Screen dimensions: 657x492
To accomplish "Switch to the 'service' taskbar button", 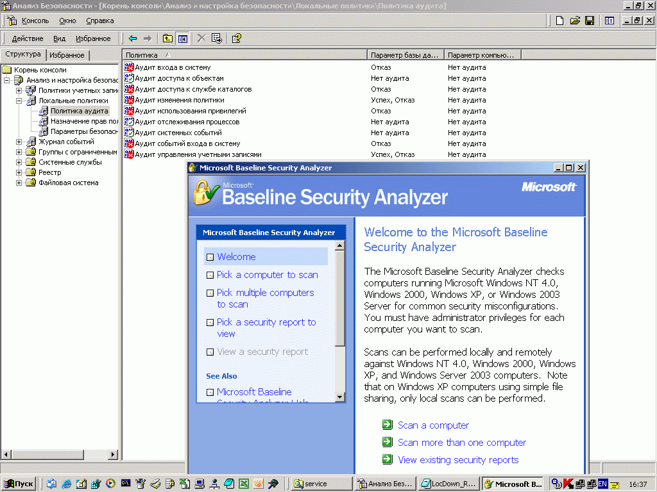I will point(321,484).
